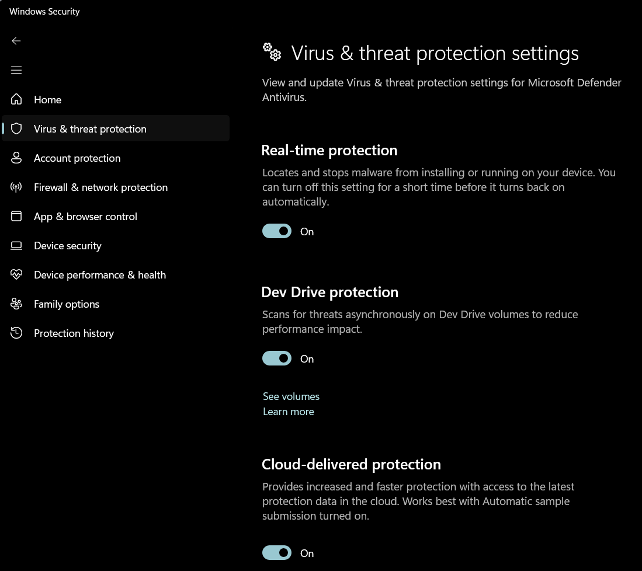Click the heart monitor health icon
This screenshot has height=571, width=642.
coord(16,274)
